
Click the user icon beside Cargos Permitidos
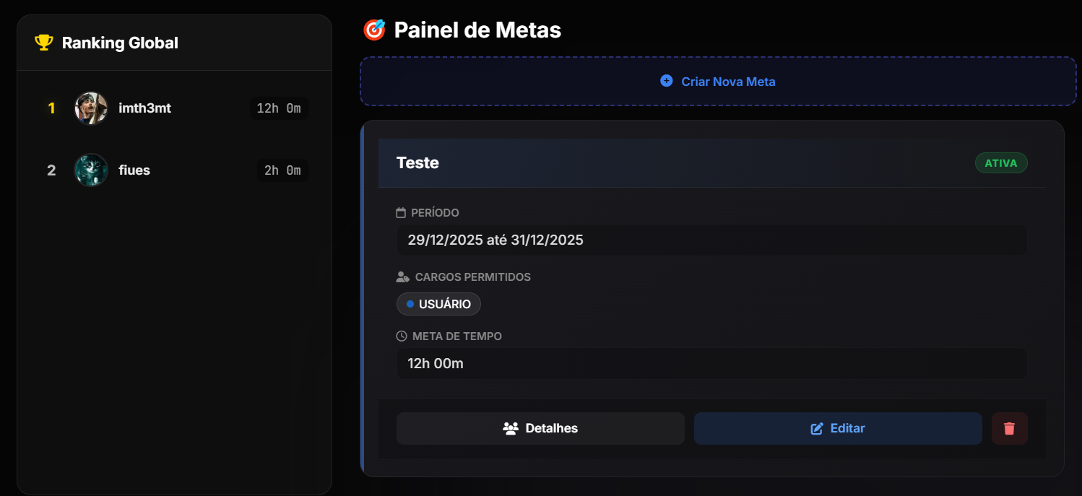click(x=403, y=277)
